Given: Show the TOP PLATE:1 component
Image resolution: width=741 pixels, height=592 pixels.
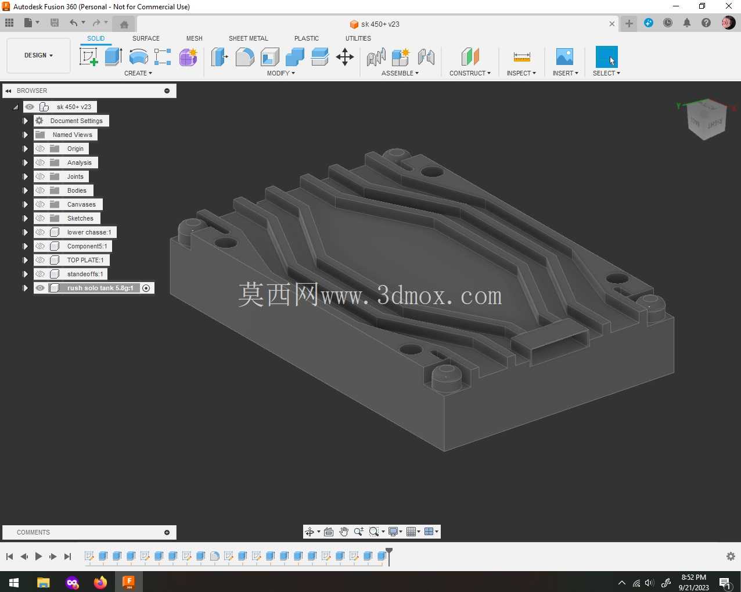Looking at the screenshot, I should click(x=40, y=260).
